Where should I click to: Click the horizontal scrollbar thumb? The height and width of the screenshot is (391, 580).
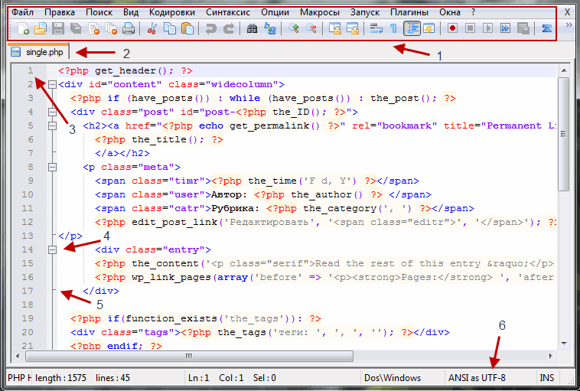189,357
